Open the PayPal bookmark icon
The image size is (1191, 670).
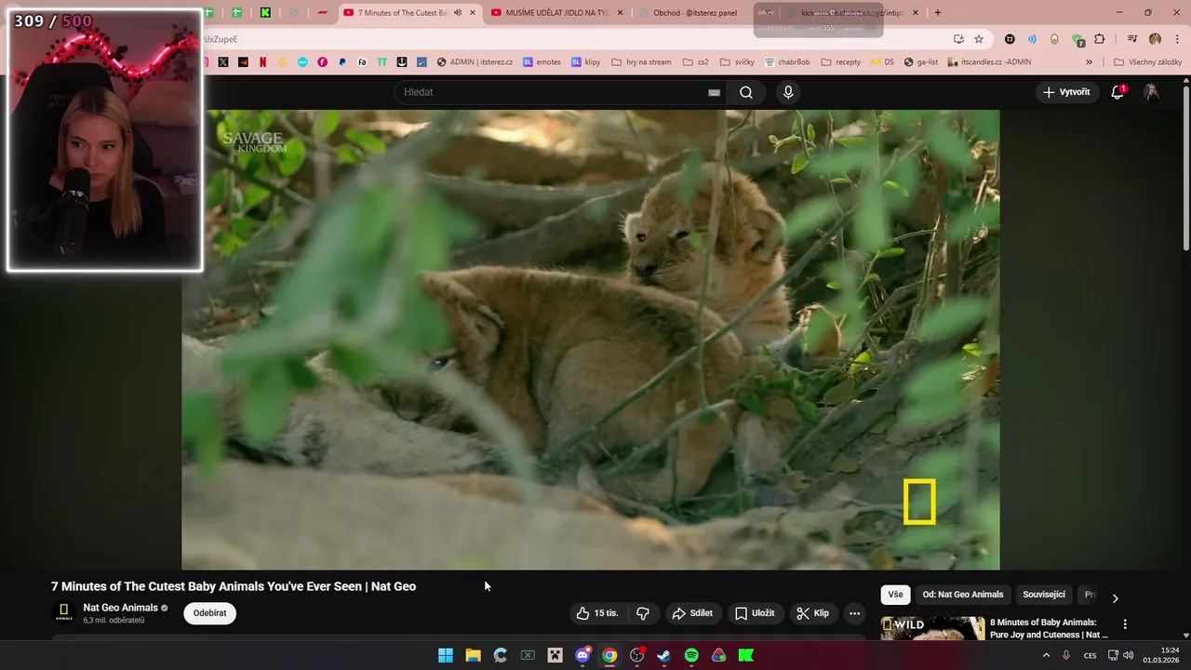click(342, 62)
